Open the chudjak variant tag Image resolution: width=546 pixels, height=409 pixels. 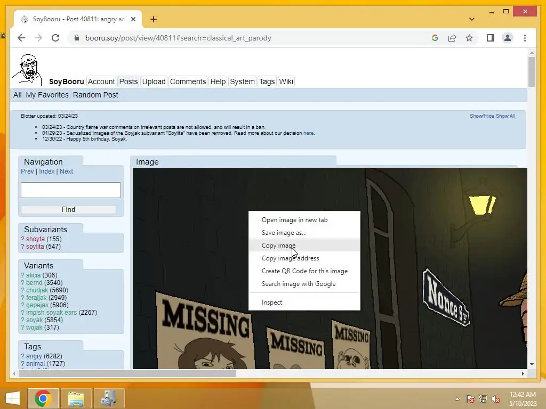(x=37, y=290)
